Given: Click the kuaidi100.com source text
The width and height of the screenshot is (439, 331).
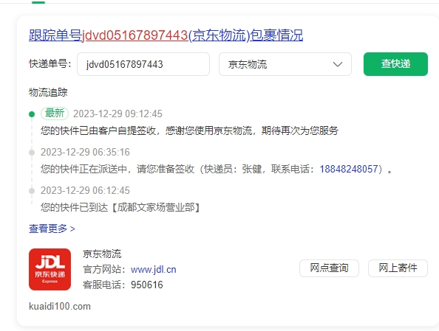Looking at the screenshot, I should pyautogui.click(x=60, y=306).
